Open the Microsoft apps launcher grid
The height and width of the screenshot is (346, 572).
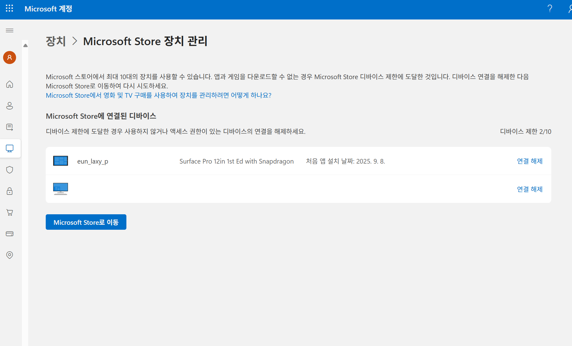[x=10, y=8]
